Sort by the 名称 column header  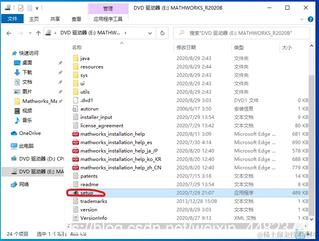click(77, 47)
